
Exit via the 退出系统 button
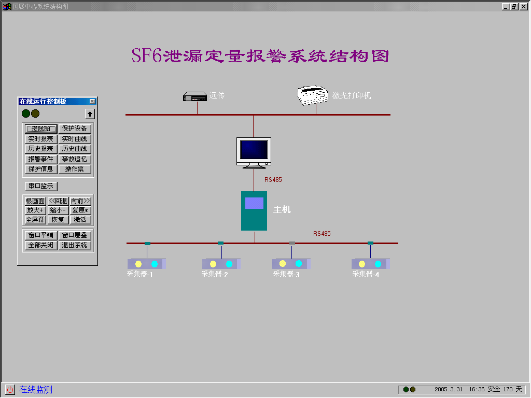pos(75,245)
